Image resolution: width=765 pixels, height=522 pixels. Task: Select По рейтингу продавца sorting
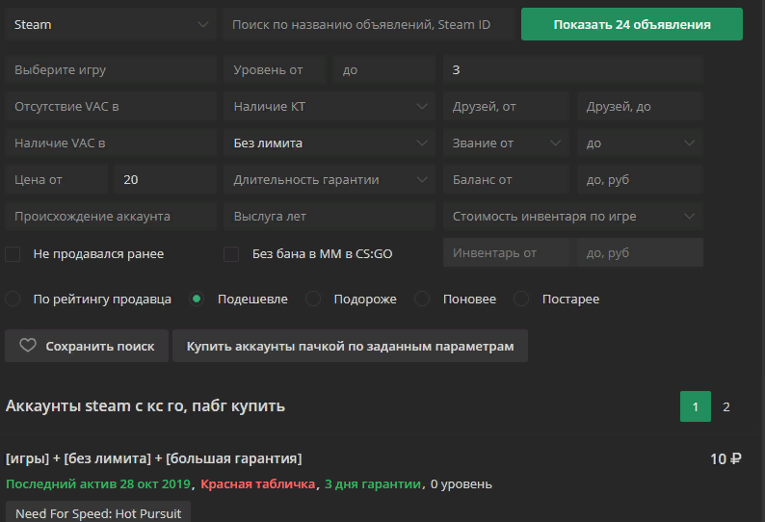[13, 299]
